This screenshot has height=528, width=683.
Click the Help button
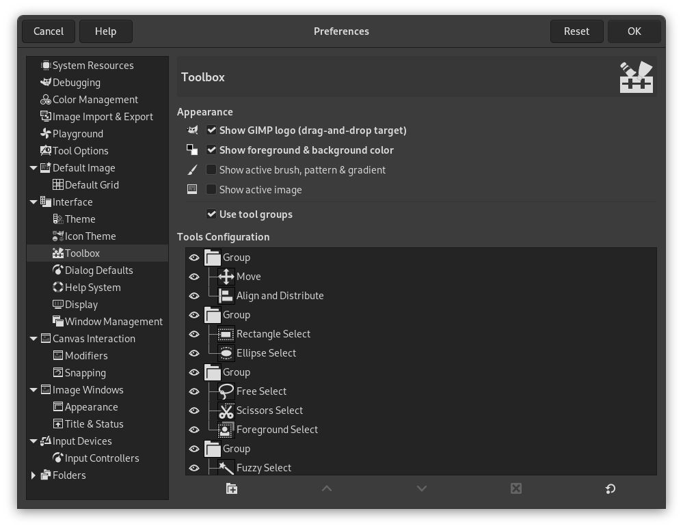coord(106,31)
